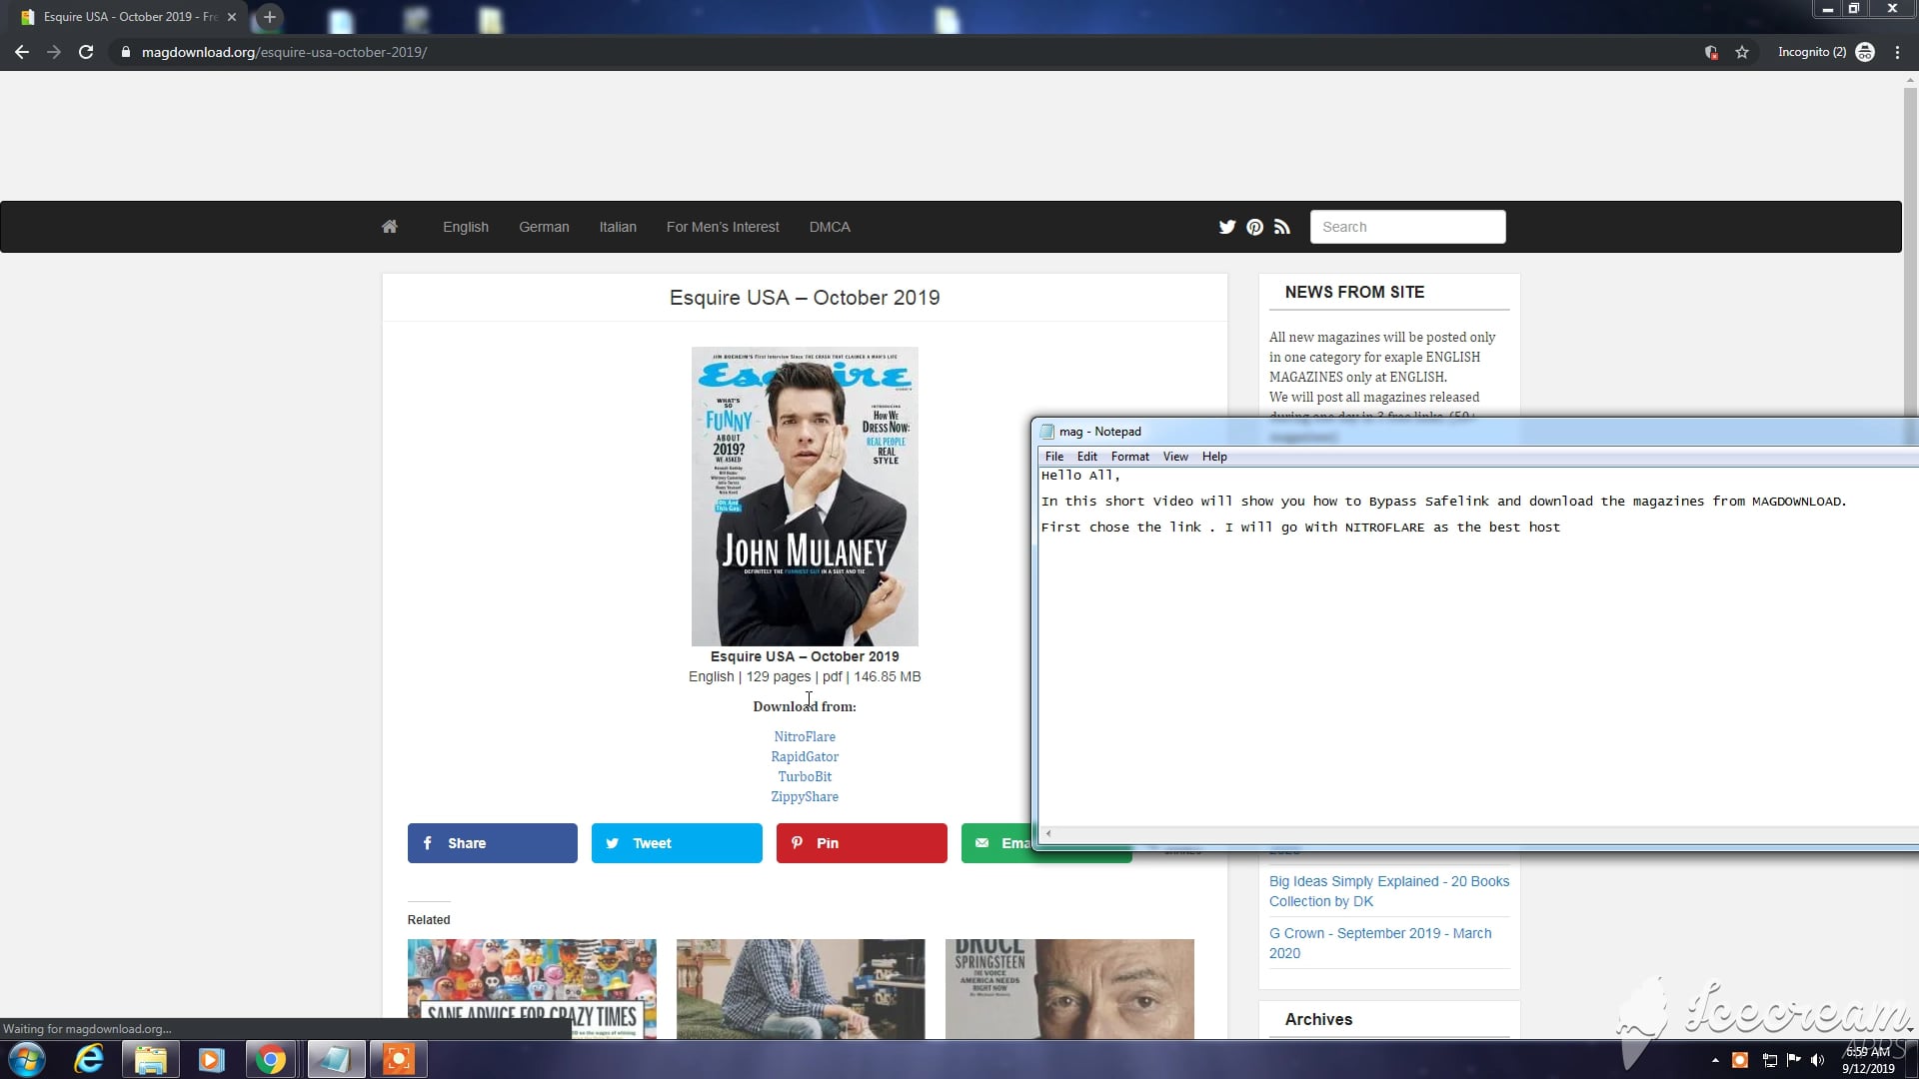1919x1079 pixels.
Task: Open the site's Twitter icon
Action: point(1227,227)
